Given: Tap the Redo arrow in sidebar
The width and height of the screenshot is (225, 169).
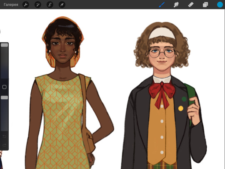Looking at the screenshot, I should coord(4,145).
